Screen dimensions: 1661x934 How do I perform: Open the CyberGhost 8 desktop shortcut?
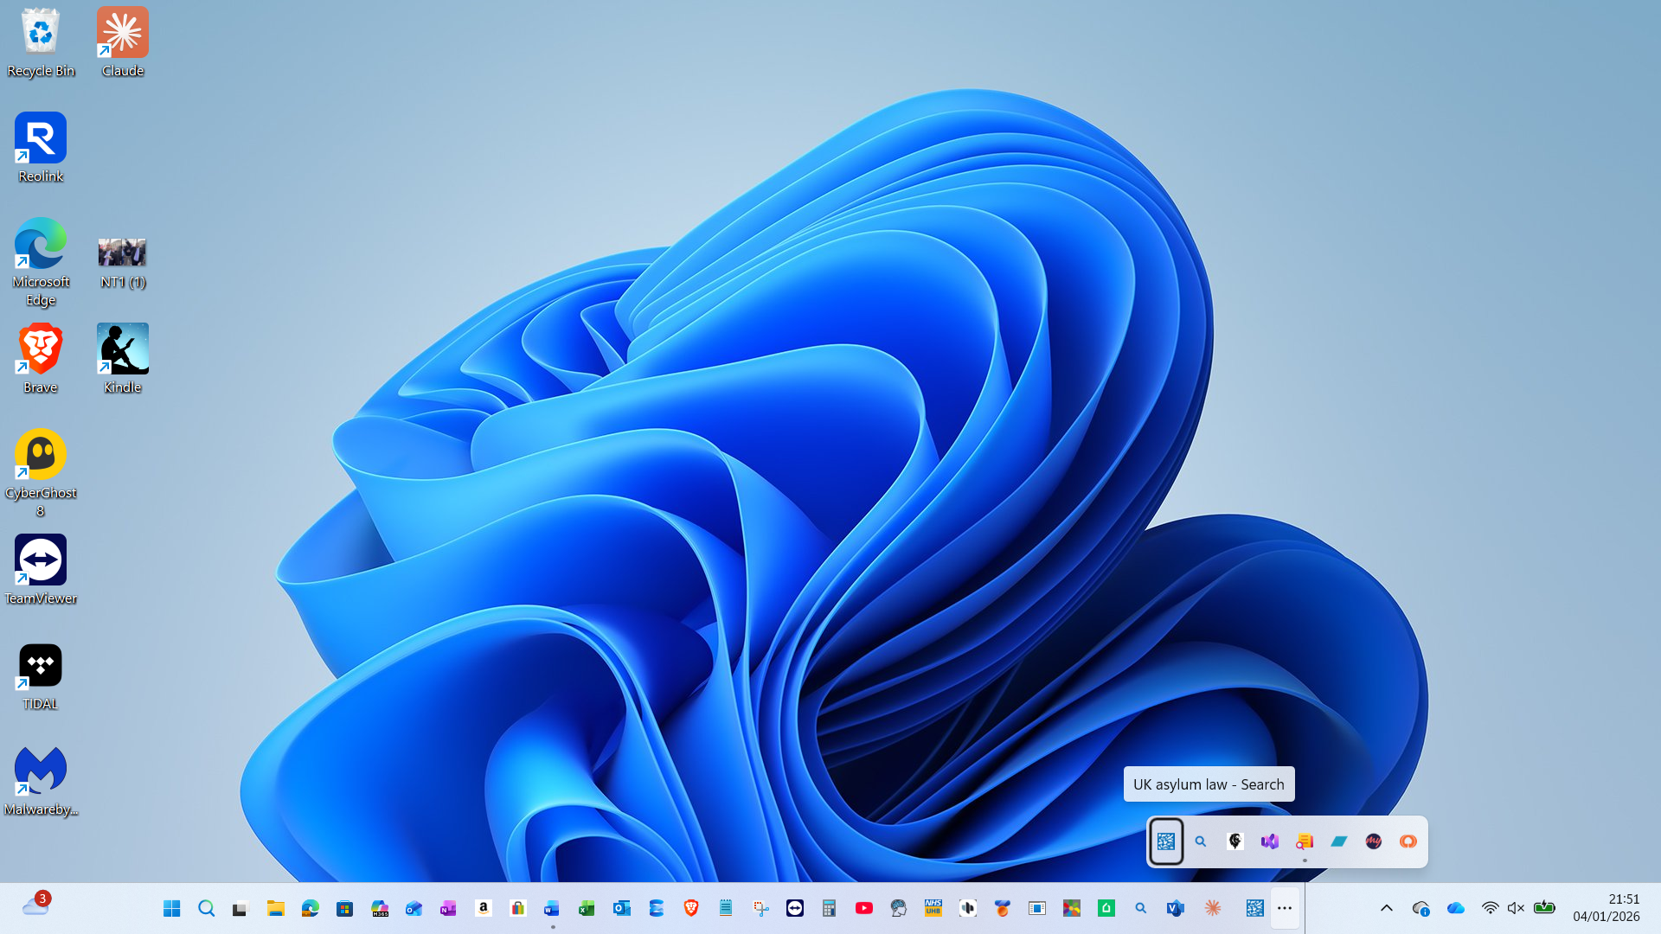point(41,455)
